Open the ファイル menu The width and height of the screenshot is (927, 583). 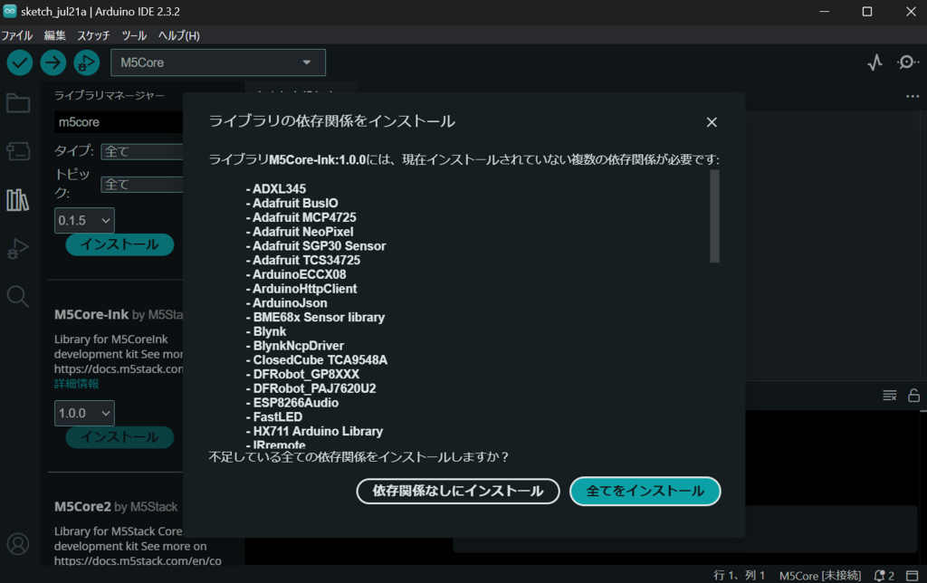[16, 35]
